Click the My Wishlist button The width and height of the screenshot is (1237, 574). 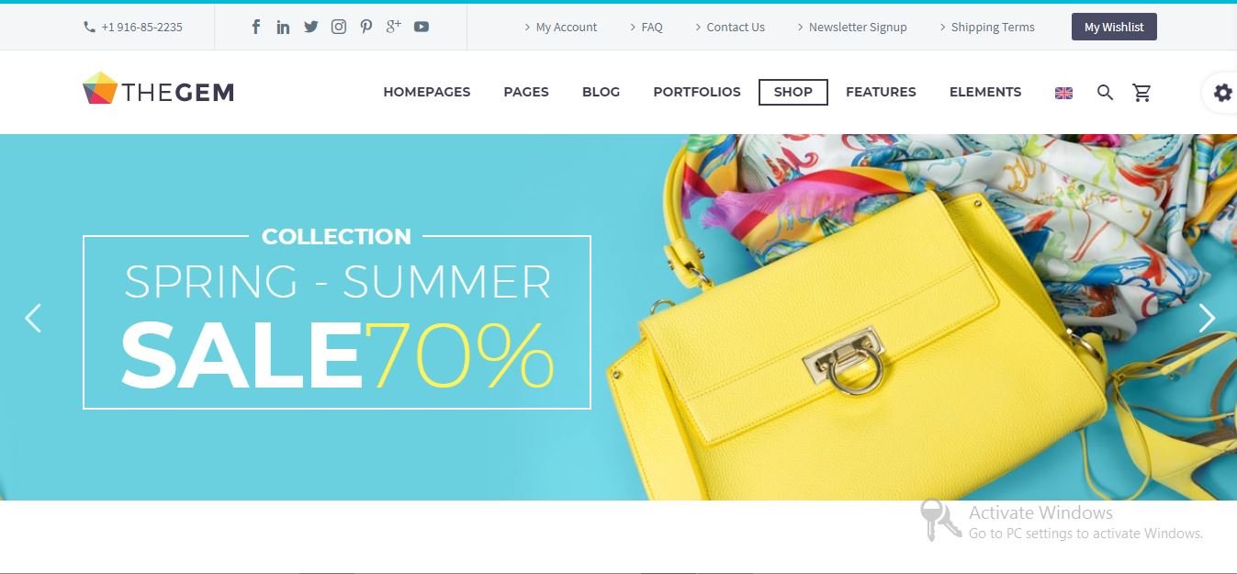(x=1114, y=27)
